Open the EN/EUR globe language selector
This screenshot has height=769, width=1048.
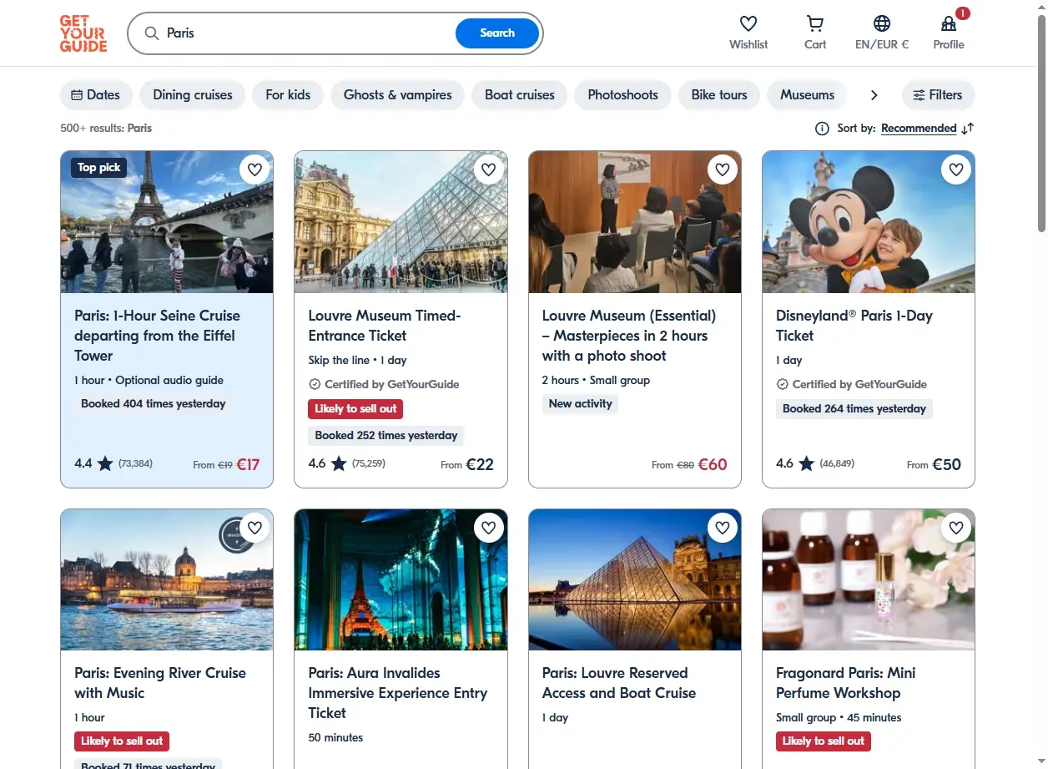tap(882, 23)
